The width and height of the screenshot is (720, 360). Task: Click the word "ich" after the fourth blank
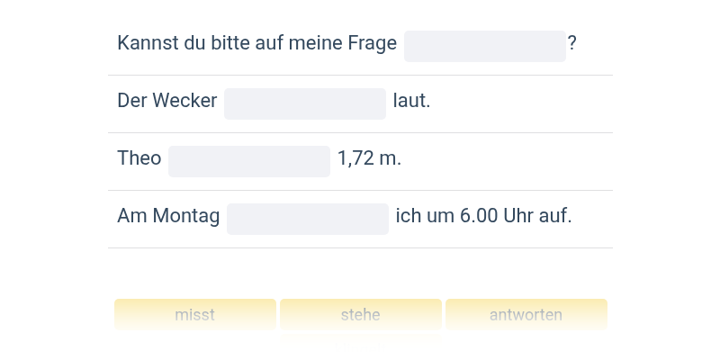[408, 216]
